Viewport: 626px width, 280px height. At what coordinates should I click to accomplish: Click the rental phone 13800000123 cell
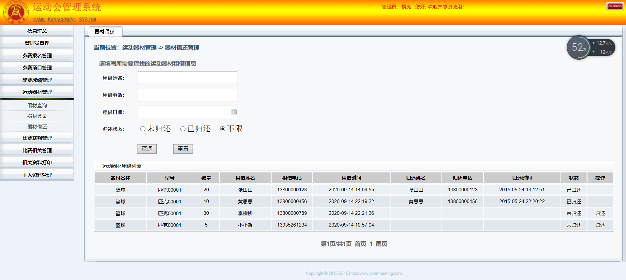292,190
